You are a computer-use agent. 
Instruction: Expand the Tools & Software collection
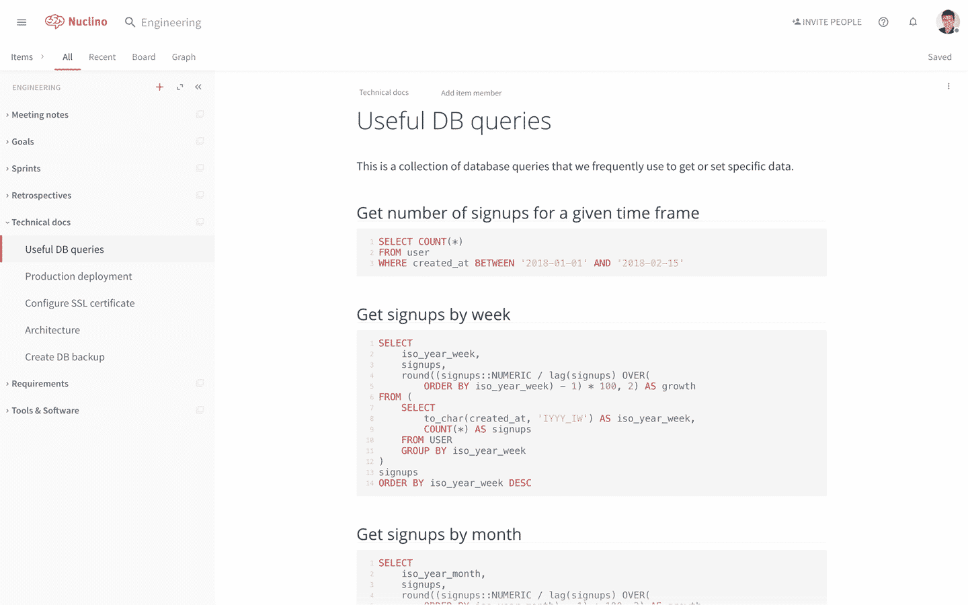click(7, 411)
